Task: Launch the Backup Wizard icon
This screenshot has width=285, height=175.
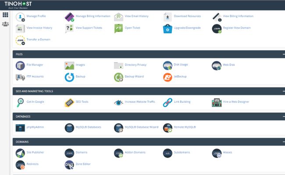Action: coord(118,77)
